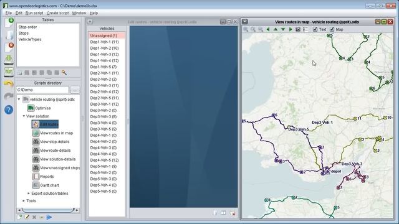Open the Help menu
The width and height of the screenshot is (399, 224).
tap(94, 13)
